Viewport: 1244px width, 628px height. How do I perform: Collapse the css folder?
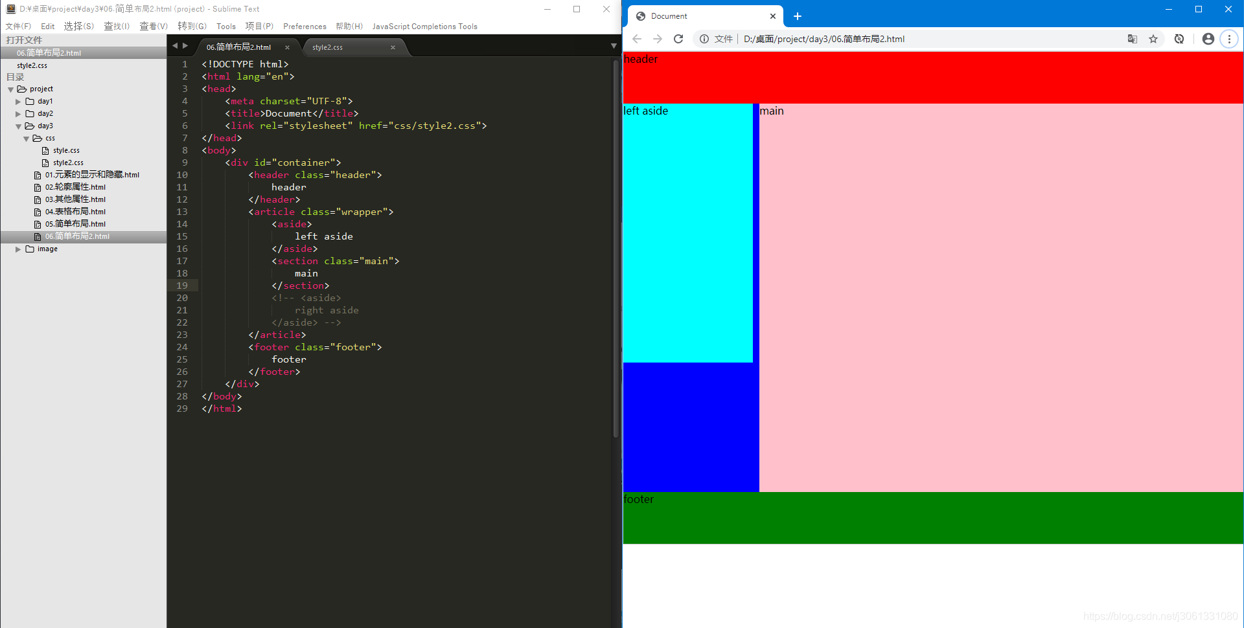pyautogui.click(x=26, y=139)
